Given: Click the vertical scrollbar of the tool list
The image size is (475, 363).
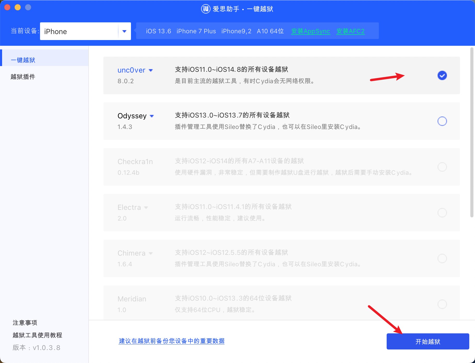Looking at the screenshot, I should tap(472, 132).
